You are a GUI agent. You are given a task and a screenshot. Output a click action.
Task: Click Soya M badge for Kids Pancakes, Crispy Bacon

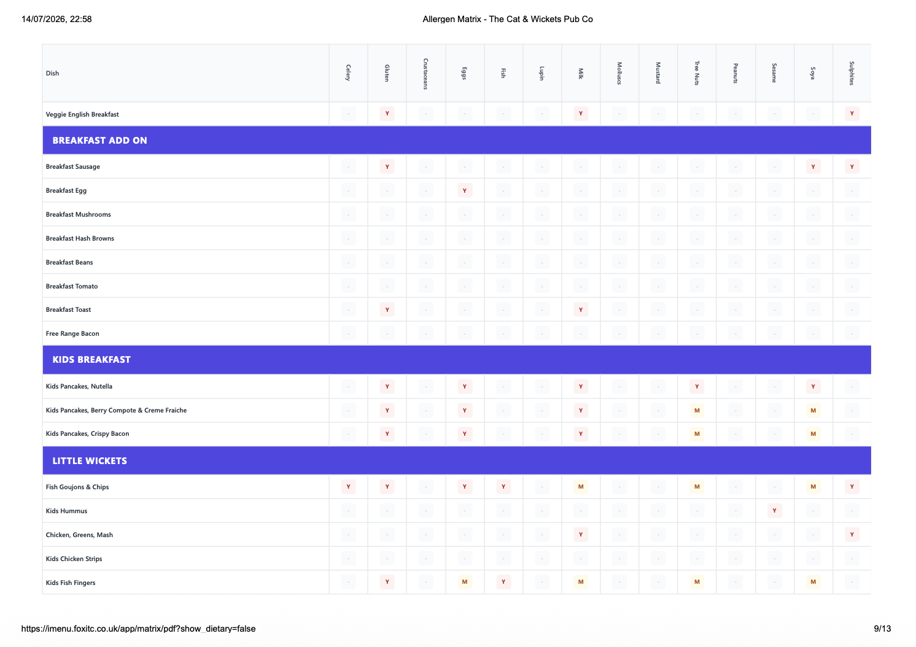[x=813, y=433]
